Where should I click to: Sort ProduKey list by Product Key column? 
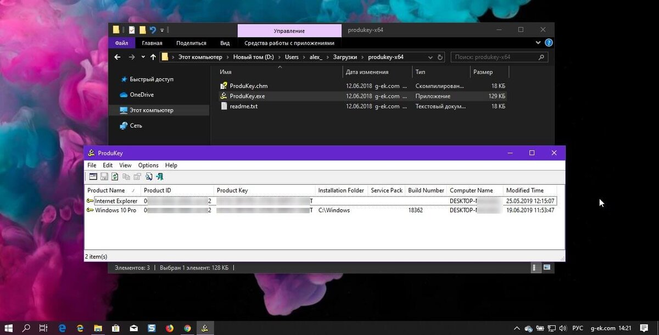[265, 191]
